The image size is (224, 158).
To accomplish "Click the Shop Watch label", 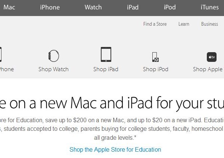I will click(53, 69).
